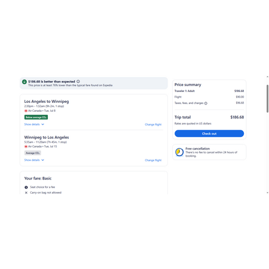Viewport: 269px width, 269px height.
Task: Click the Average CO2 badge
Action: pyautogui.click(x=33, y=153)
